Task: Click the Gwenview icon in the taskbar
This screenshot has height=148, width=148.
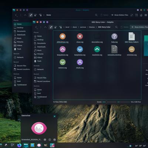Action: 39,145
